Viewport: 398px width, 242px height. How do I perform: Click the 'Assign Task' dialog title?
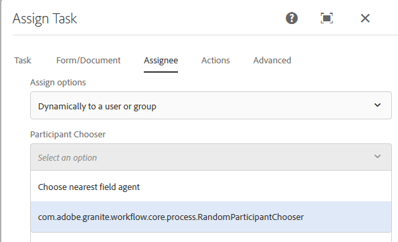(x=45, y=19)
